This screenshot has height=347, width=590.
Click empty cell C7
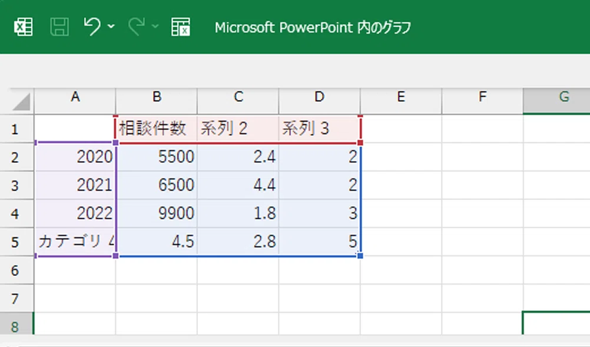coord(238,299)
